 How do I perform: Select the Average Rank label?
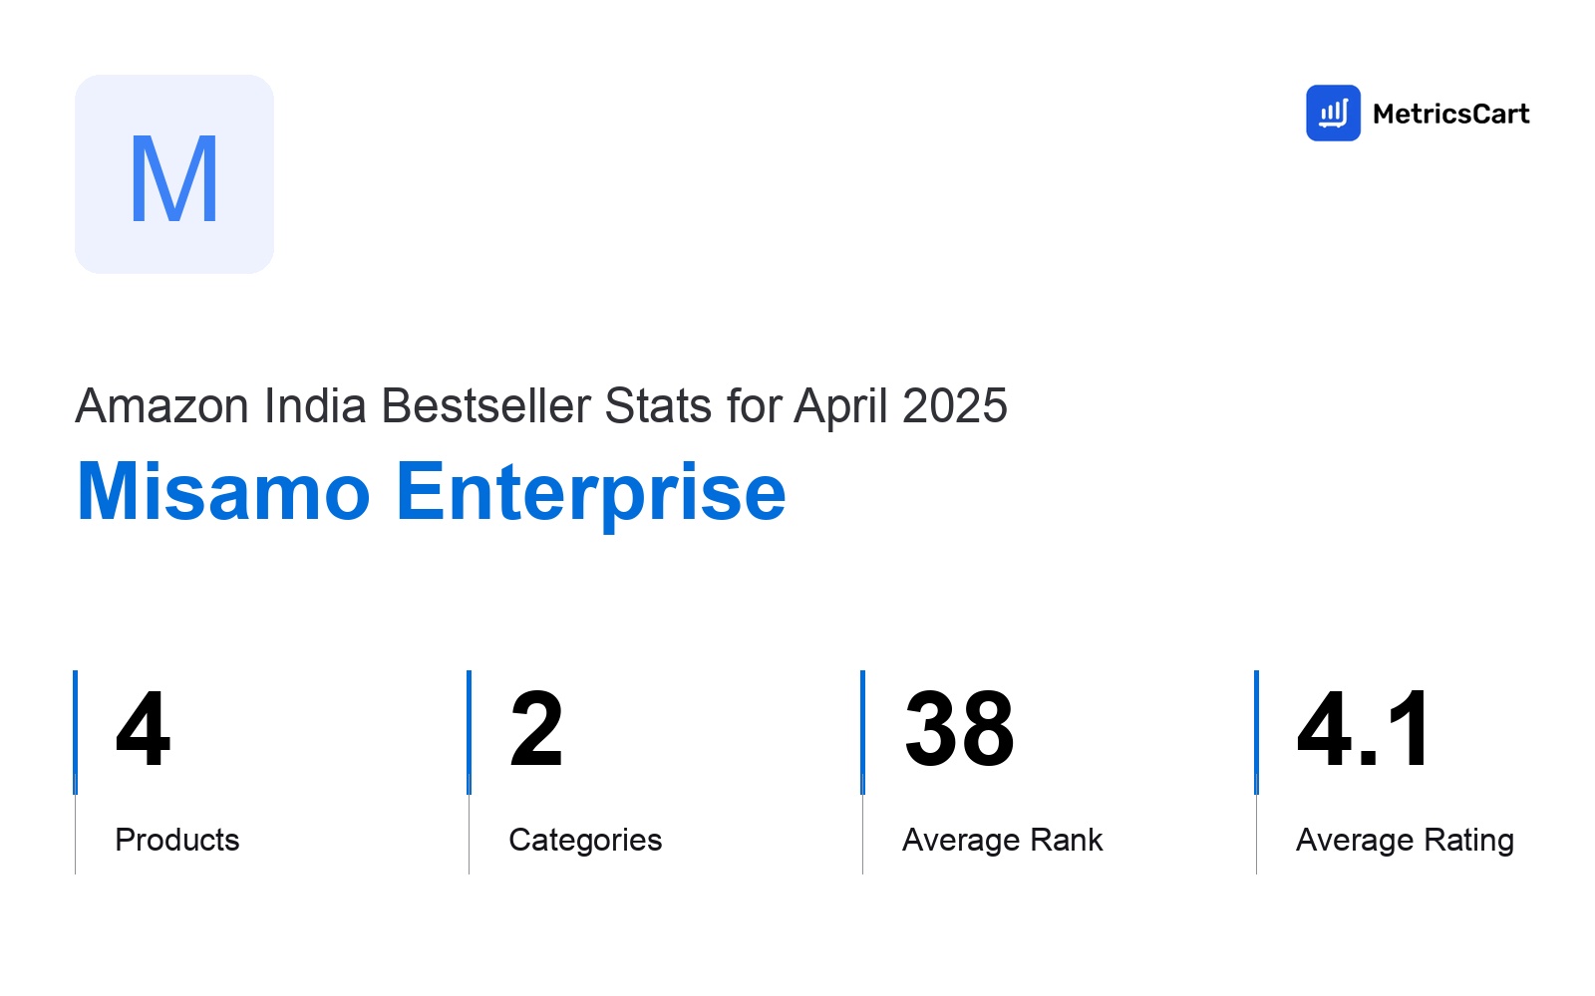(x=1003, y=840)
